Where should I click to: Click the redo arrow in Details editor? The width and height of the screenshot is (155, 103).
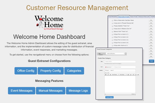(108, 73)
